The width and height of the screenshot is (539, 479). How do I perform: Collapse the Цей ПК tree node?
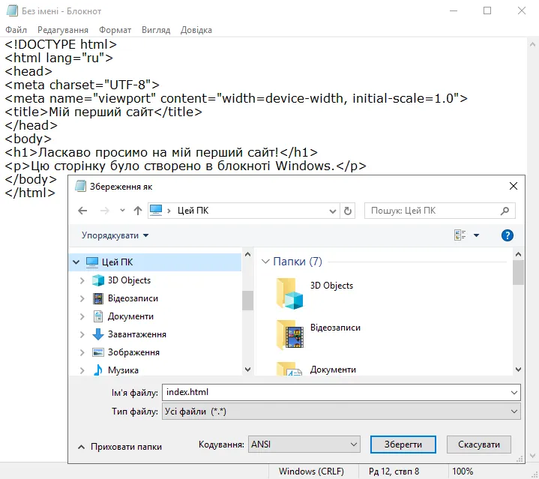76,262
